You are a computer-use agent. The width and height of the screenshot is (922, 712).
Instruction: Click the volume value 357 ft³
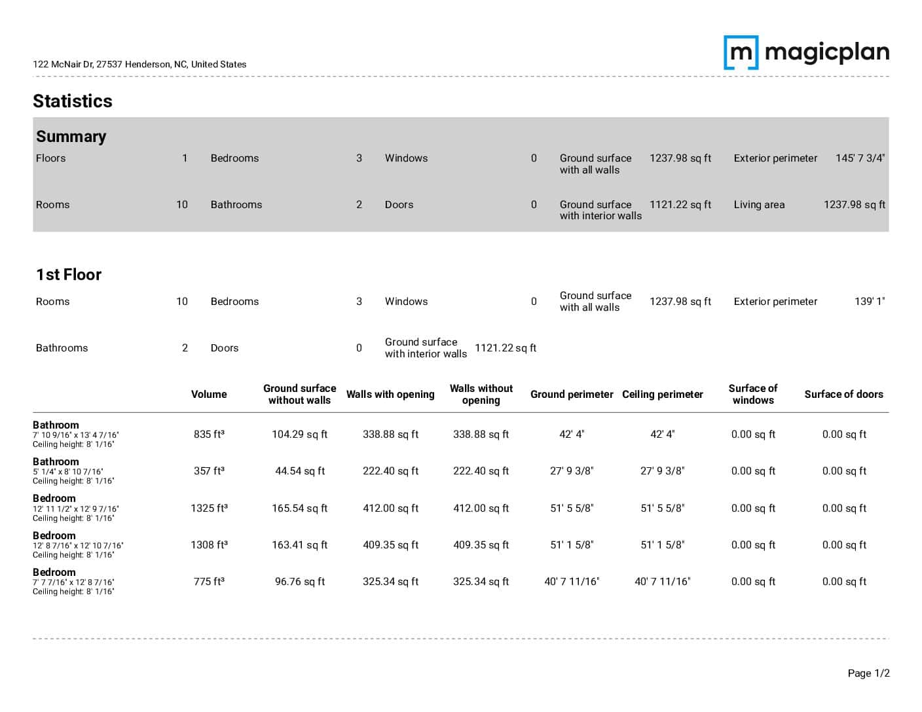tap(209, 471)
